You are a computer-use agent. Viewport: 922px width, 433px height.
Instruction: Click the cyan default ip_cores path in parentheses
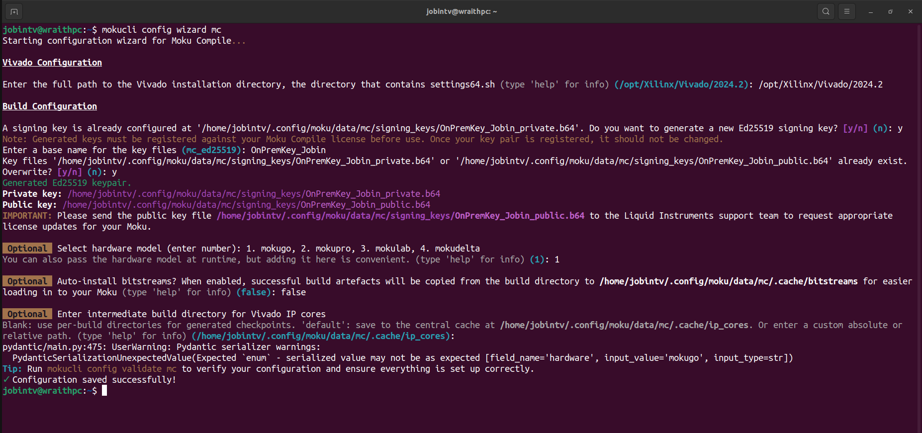[x=321, y=336]
